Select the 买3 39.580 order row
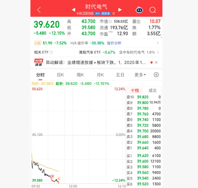198x188 pixels. click(x=144, y=167)
